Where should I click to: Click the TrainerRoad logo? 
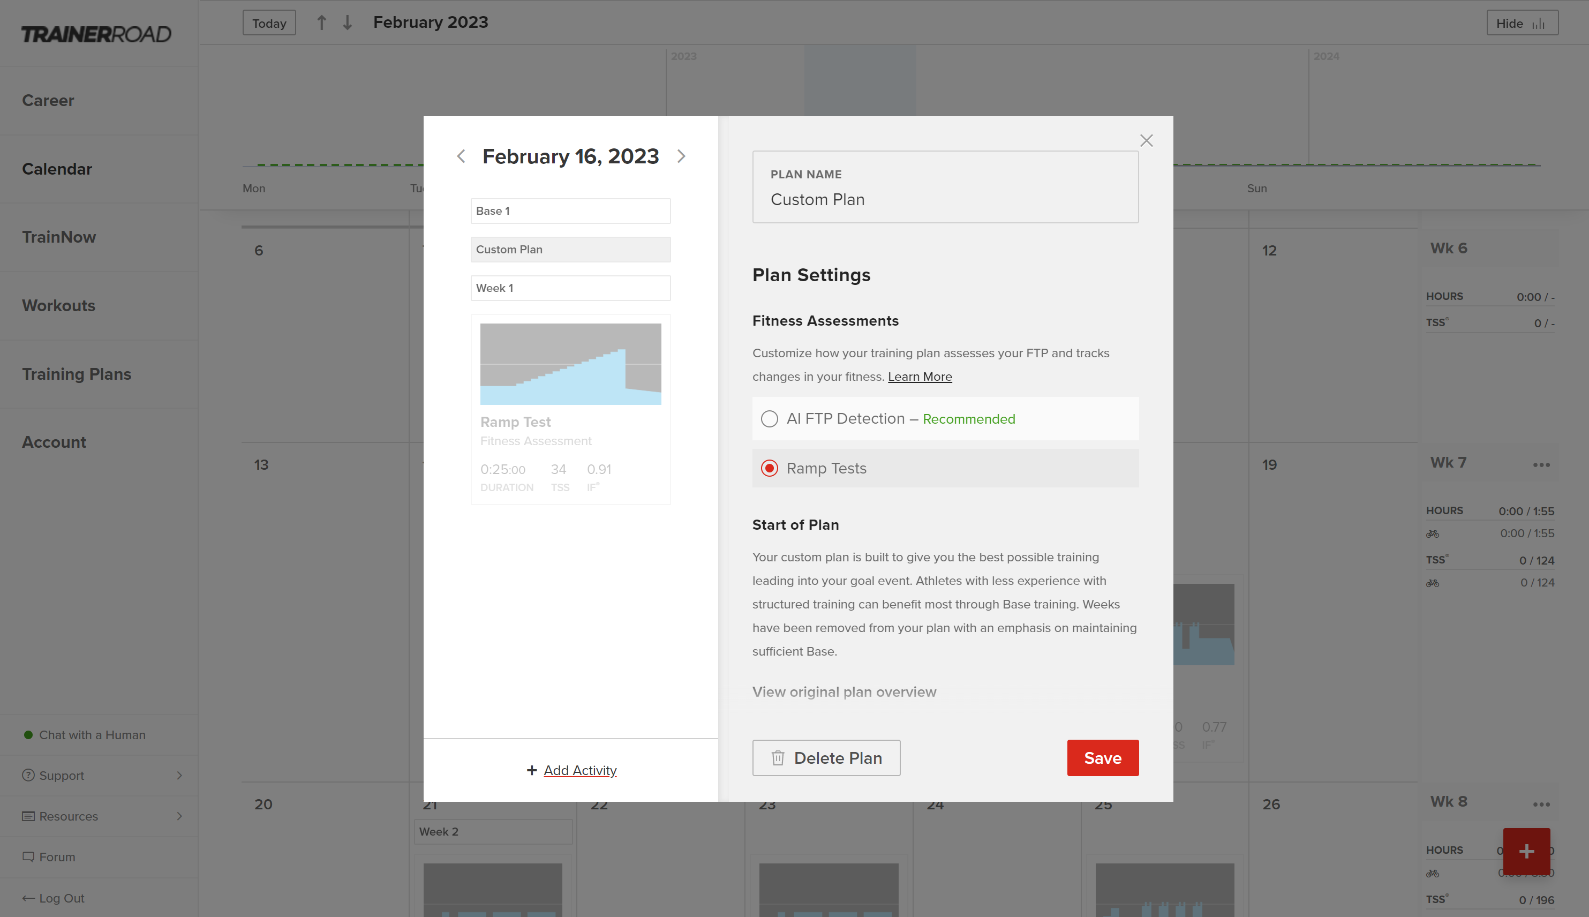point(96,34)
